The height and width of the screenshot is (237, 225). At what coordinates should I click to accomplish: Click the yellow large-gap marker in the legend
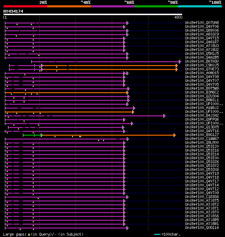29,235
